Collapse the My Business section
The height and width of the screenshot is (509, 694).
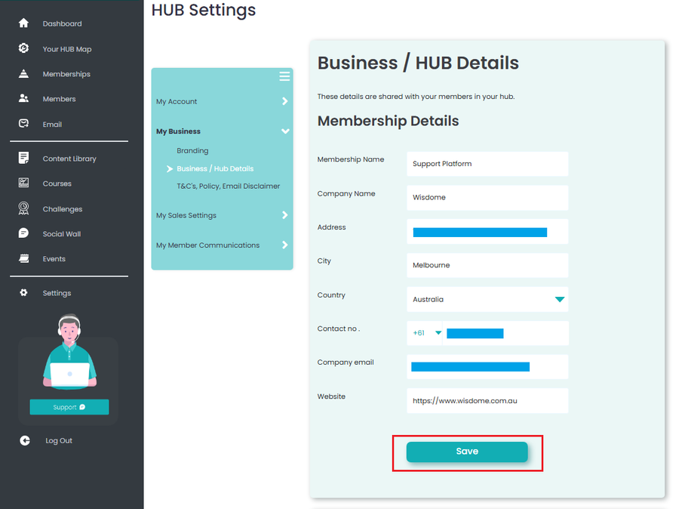pyautogui.click(x=284, y=131)
